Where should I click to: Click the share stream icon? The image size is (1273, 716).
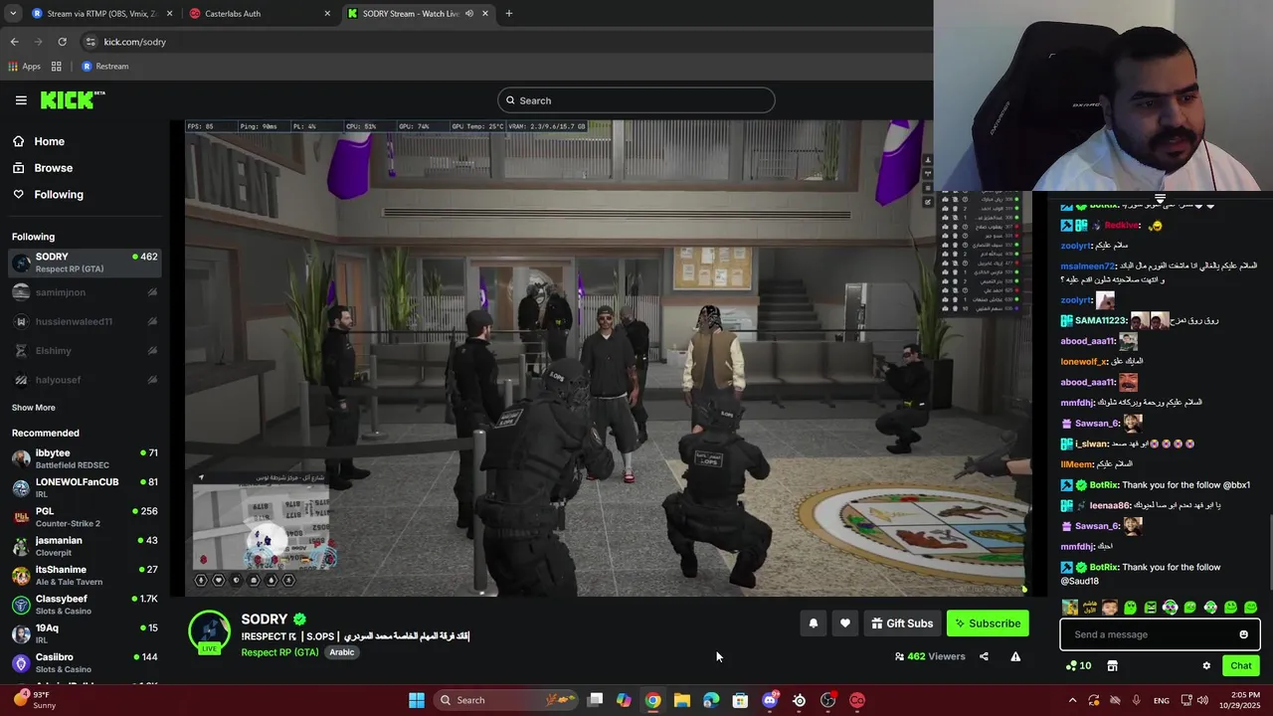[x=984, y=656]
